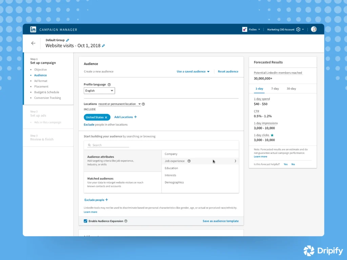Screen dimensions: 347x260
Task: Click the LinkedIn logo in Campaign Manager header
Action: (x=34, y=29)
